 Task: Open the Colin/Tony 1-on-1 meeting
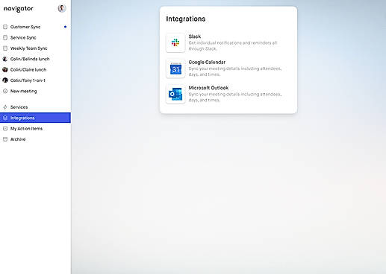pyautogui.click(x=35, y=80)
